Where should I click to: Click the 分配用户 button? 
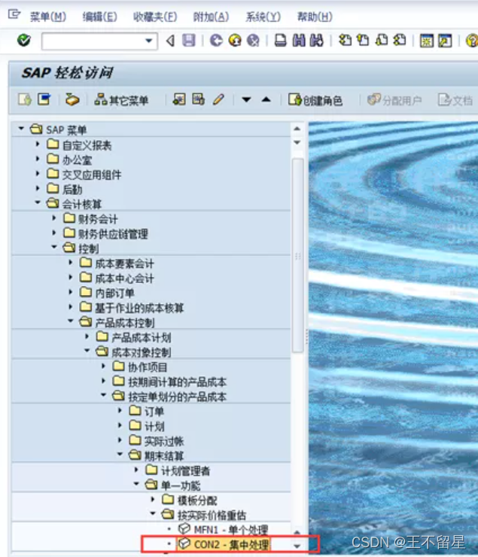[394, 100]
